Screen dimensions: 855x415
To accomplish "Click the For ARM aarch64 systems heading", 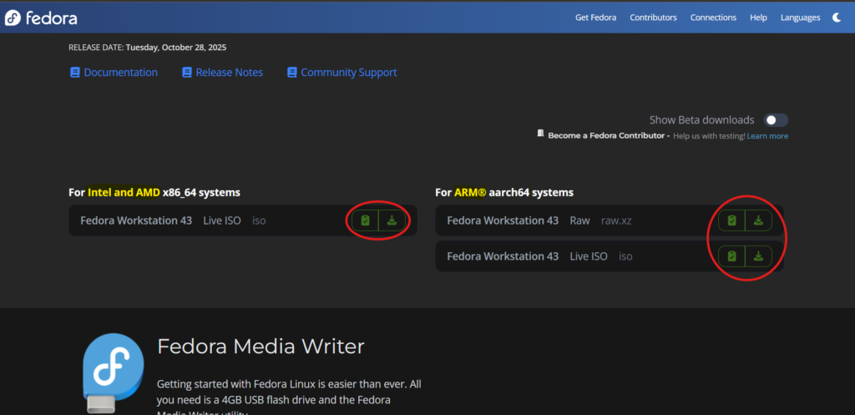I will point(504,193).
